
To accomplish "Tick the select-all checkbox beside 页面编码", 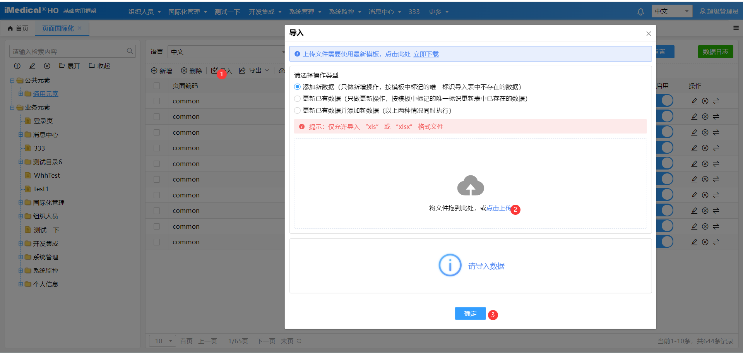I will coord(157,86).
